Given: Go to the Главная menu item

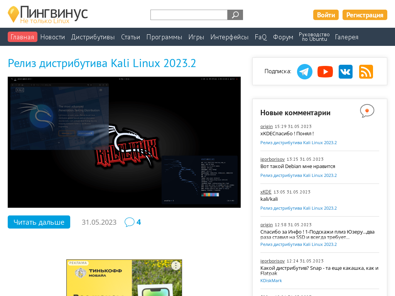Looking at the screenshot, I should 22,37.
